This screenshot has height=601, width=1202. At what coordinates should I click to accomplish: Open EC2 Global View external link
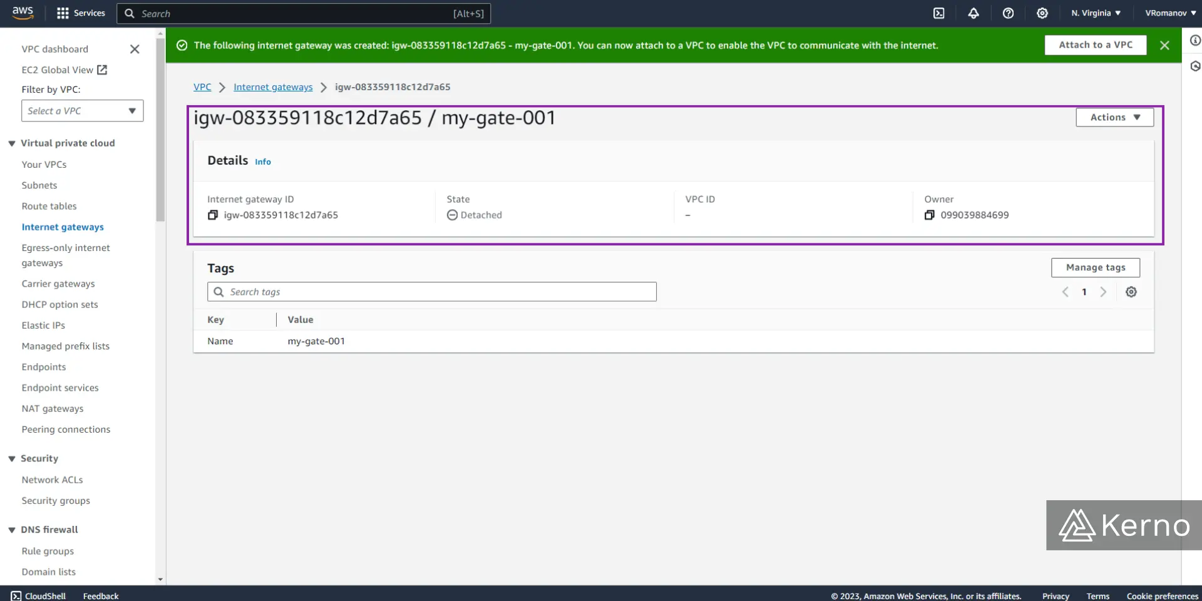pos(64,69)
